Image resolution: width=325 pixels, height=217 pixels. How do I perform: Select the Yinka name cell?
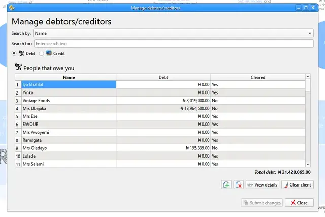coord(69,92)
